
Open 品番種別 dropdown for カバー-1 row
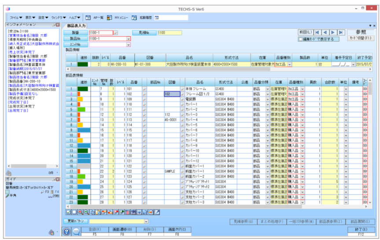pyautogui.click(x=303, y=104)
